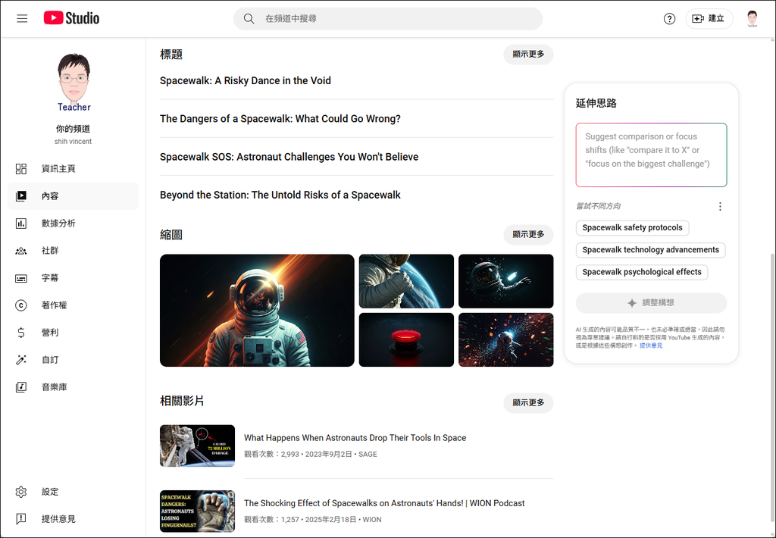Open the title 'What Happens When Astronauts Drop Their Tools In Space'
The image size is (776, 538).
[x=355, y=438]
